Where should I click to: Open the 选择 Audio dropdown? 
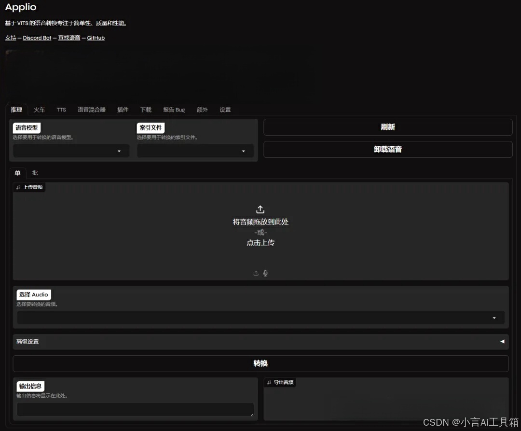coord(260,318)
